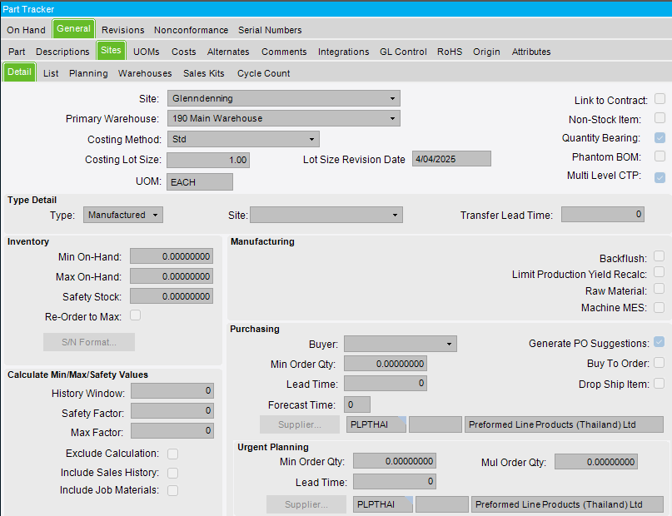The height and width of the screenshot is (516, 672).
Task: Enable the Exclude Calculation checkbox
Action: coord(172,454)
